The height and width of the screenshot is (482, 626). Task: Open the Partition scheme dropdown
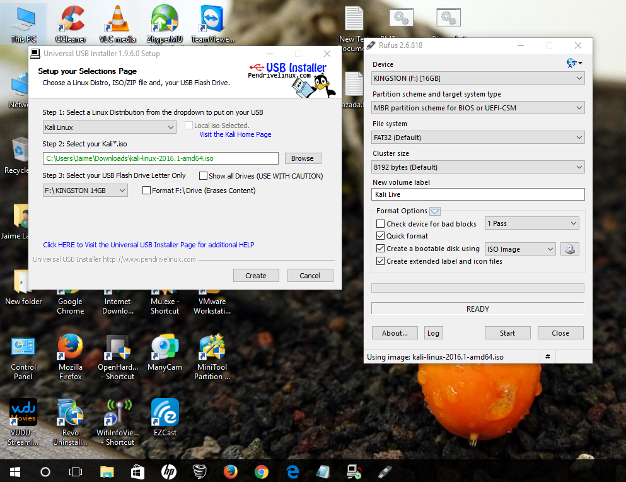click(478, 108)
